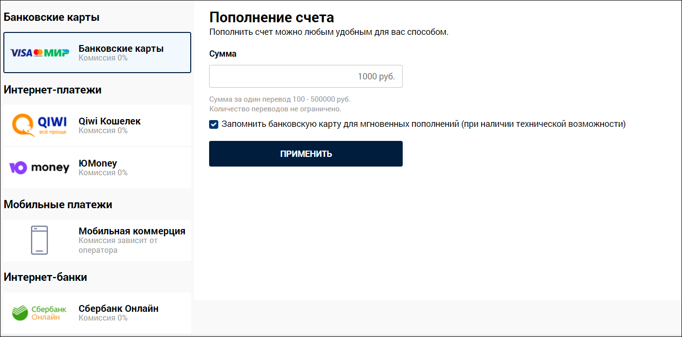Choose the ЮMoney payment method
The height and width of the screenshot is (337, 682).
tap(97, 168)
